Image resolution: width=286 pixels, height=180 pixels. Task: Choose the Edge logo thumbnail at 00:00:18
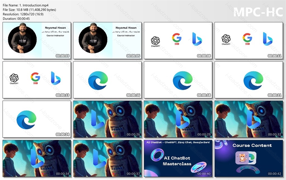coord(178,80)
